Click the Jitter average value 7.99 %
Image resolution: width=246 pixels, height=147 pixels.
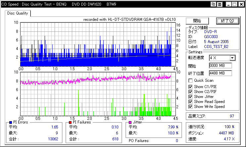click(x=173, y=127)
